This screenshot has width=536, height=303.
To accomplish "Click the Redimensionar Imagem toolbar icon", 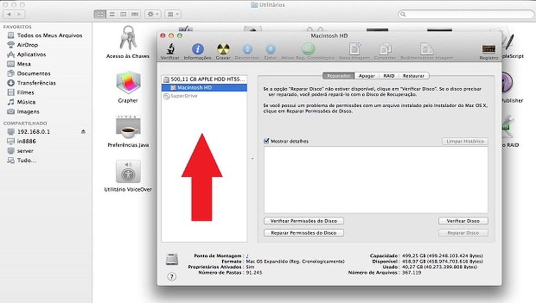I will tap(427, 49).
